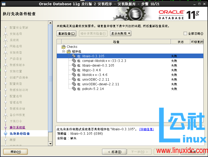Click the pdksh-5.2.14 package icon
This screenshot has height=157, width=208.
click(x=73, y=89)
